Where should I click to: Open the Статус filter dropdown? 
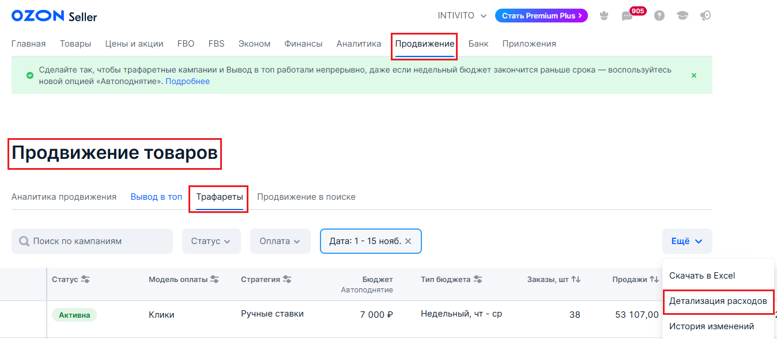211,241
